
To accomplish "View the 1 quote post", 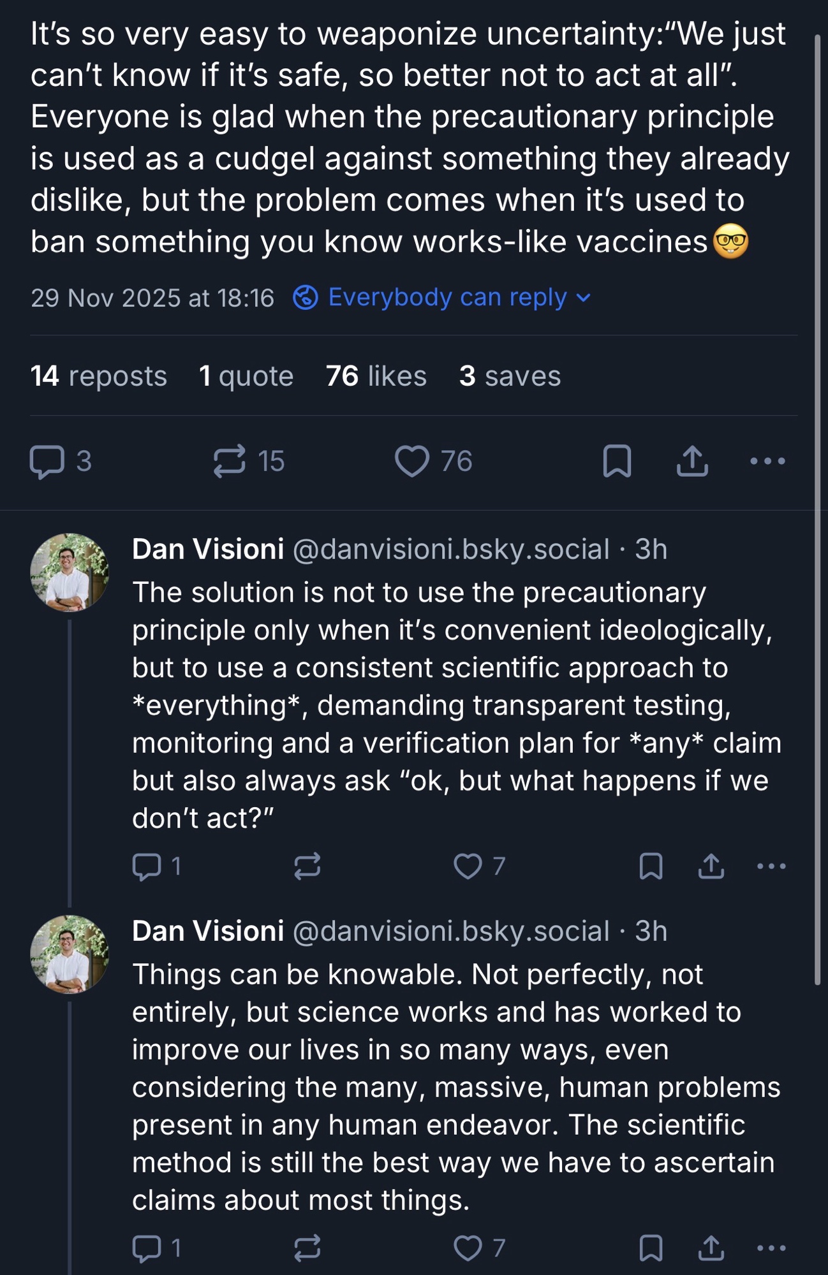I will (246, 376).
